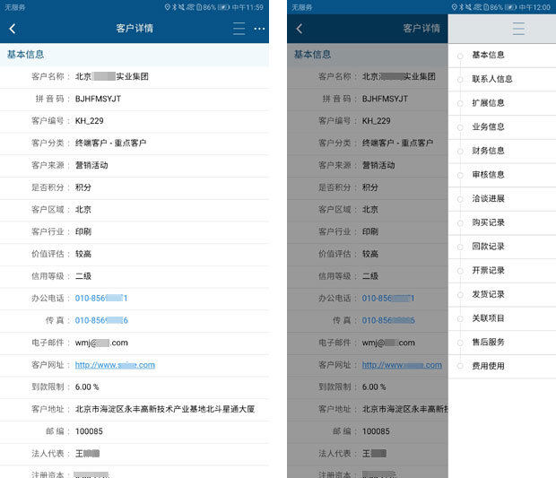Tap customer source 营销活动 on left screen
This screenshot has height=478, width=556.
pos(91,165)
